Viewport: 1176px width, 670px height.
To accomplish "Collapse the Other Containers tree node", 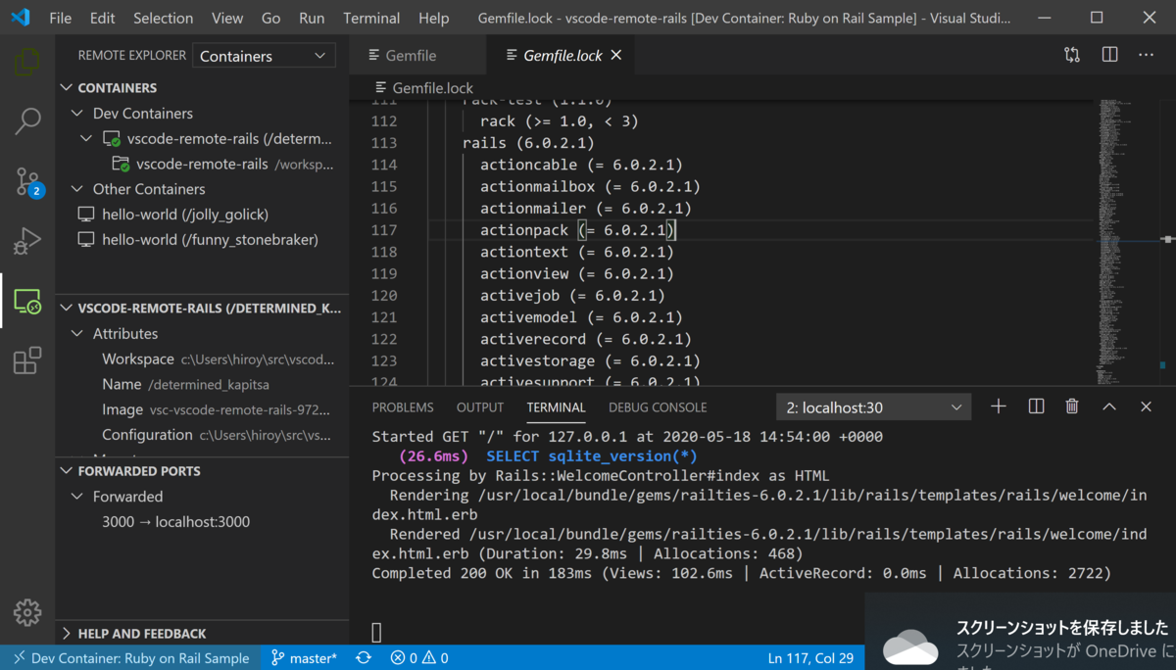I will 77,189.
